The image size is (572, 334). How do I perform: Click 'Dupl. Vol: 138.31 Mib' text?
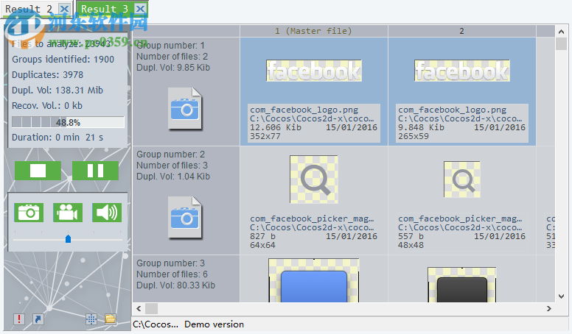click(x=57, y=90)
